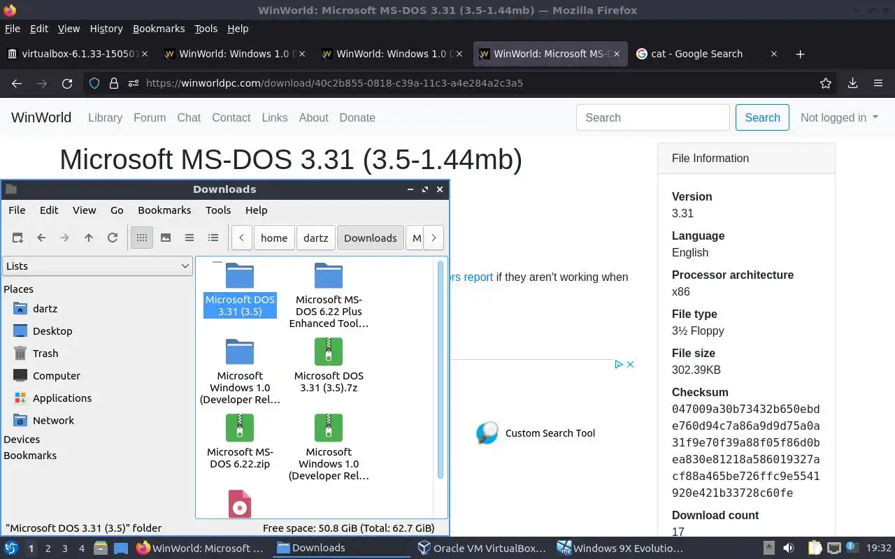The width and height of the screenshot is (895, 559).
Task: Bookmark this page with the star icon
Action: [826, 83]
